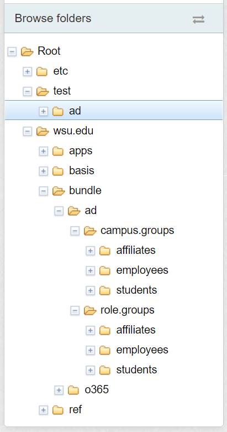227x432 pixels.
Task: Open the affiliates folder under role.groups
Action: click(x=136, y=330)
